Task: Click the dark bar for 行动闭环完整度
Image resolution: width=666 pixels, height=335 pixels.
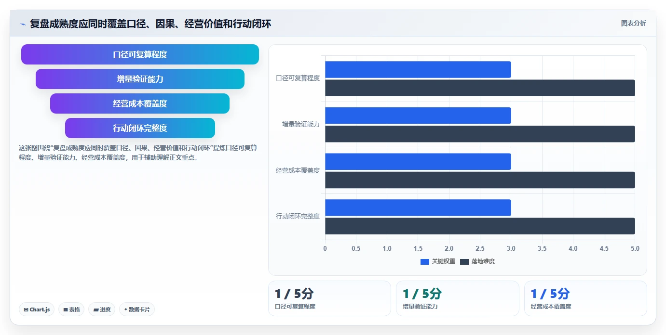Action: pos(480,226)
